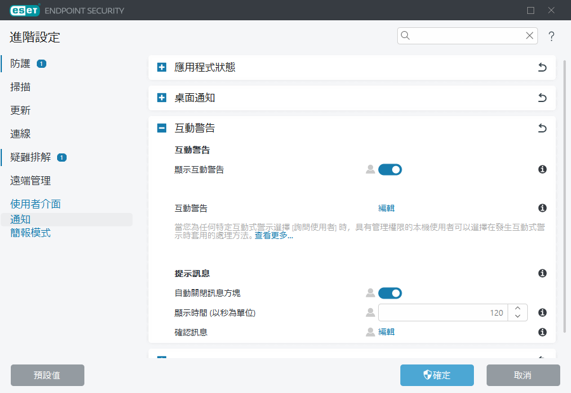Reset 桌面通知 section with revert arrow

(542, 98)
